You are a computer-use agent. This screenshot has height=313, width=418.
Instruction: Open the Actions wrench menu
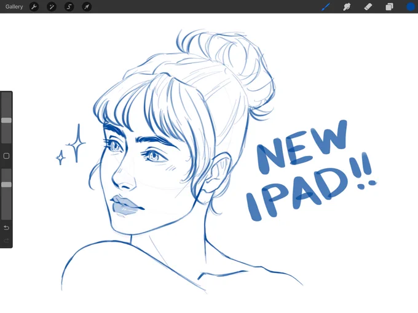point(34,7)
